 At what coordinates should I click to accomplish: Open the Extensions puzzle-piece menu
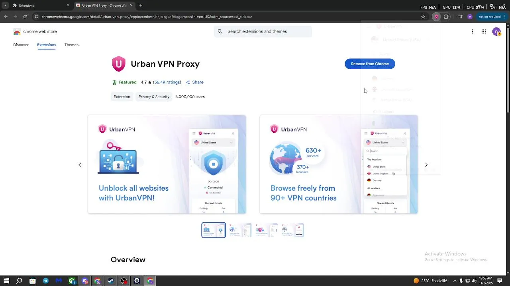click(x=446, y=17)
